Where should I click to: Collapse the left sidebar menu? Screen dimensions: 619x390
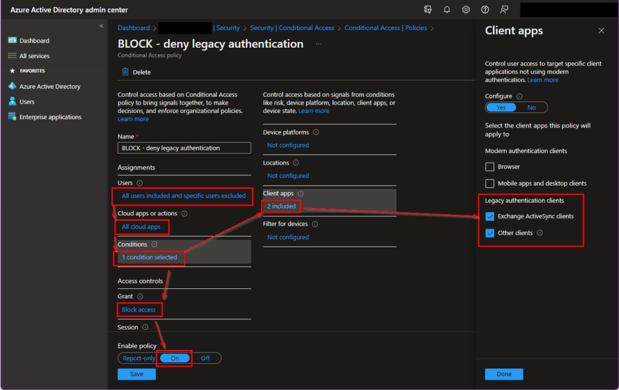(x=102, y=25)
